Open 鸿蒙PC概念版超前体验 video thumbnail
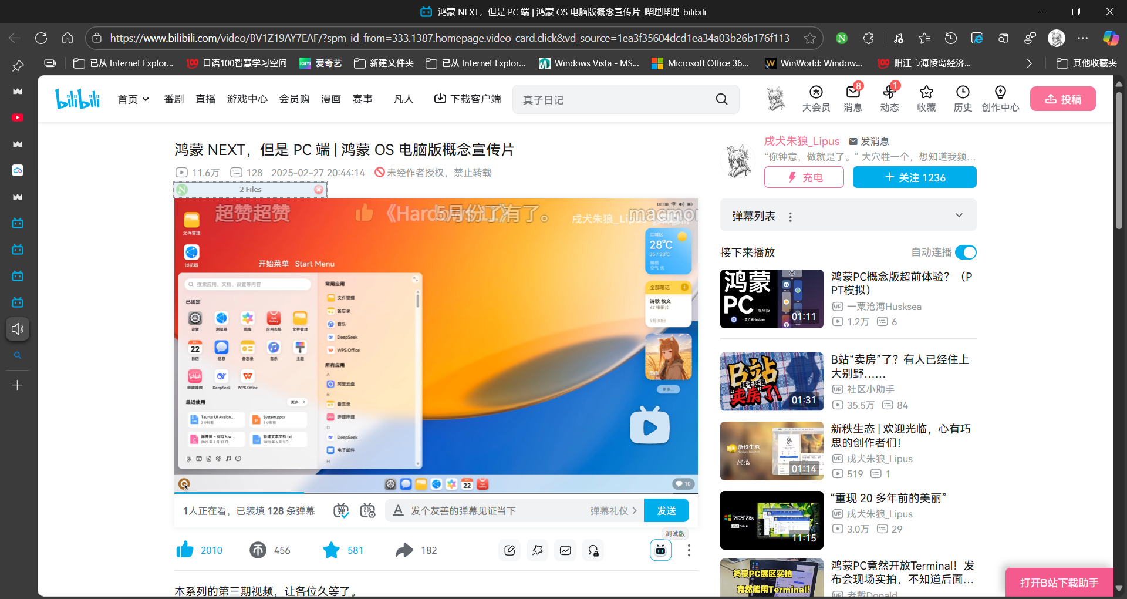Image resolution: width=1127 pixels, height=599 pixels. pyautogui.click(x=771, y=298)
